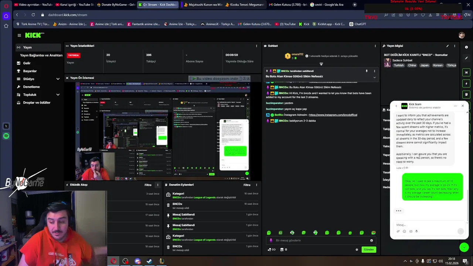Open Etkinlik Akışı three-dot menu
The height and width of the screenshot is (266, 473).
coord(158,185)
